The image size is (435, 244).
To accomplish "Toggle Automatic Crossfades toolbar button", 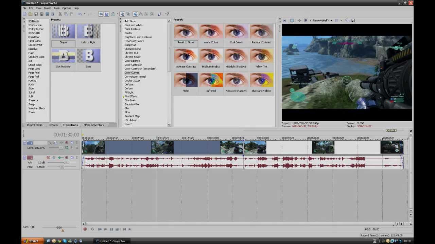I will [x=106, y=14].
